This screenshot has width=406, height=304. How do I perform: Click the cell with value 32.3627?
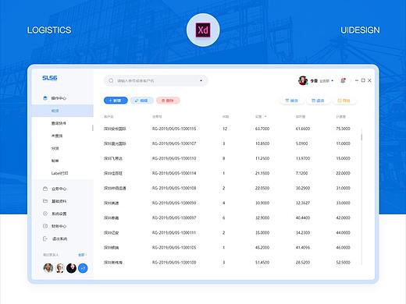pos(303,203)
